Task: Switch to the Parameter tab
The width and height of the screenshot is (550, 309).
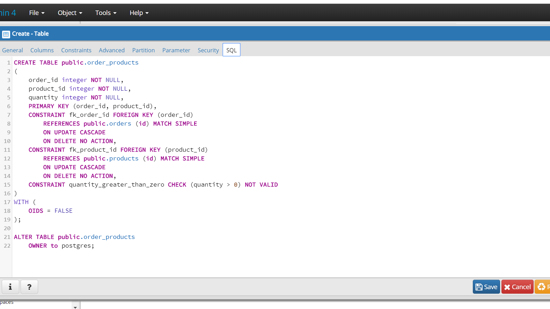Action: [176, 50]
